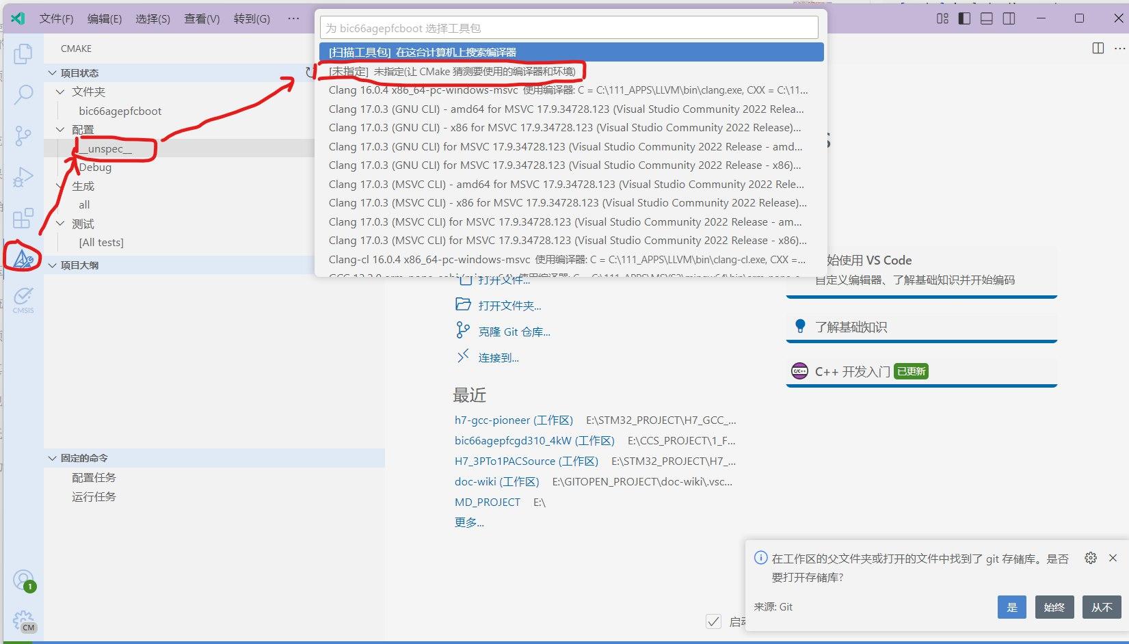Open the CMSIS view icon
The height and width of the screenshot is (644, 1129).
[x=23, y=299]
